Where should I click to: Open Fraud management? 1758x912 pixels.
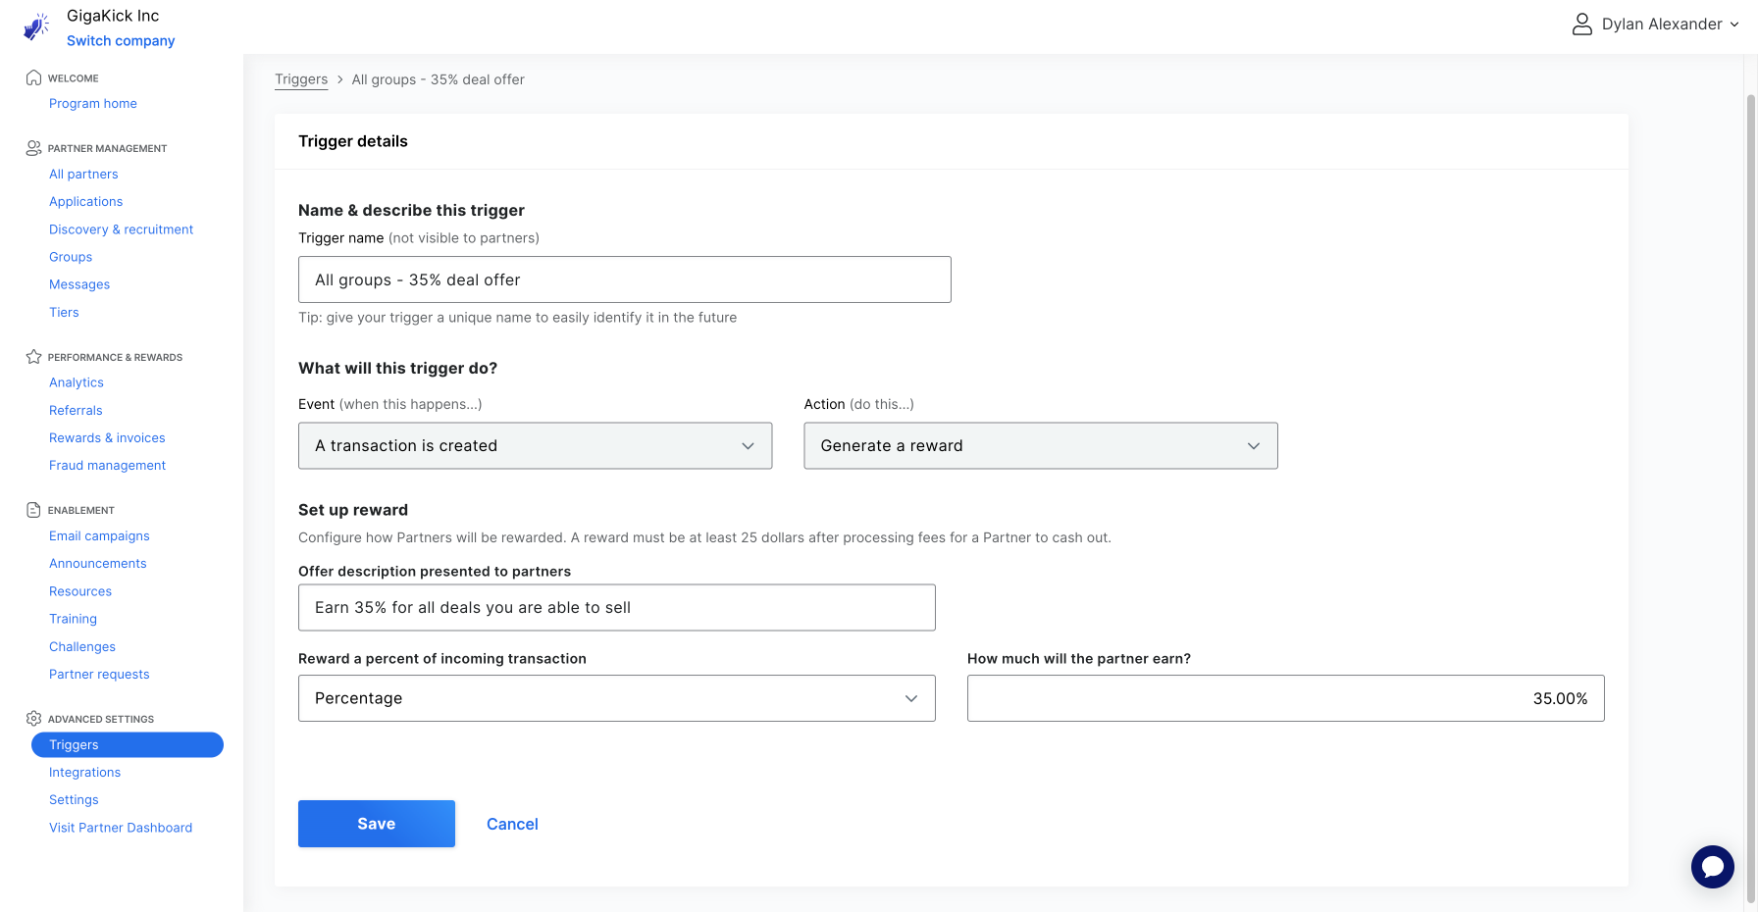tap(107, 466)
